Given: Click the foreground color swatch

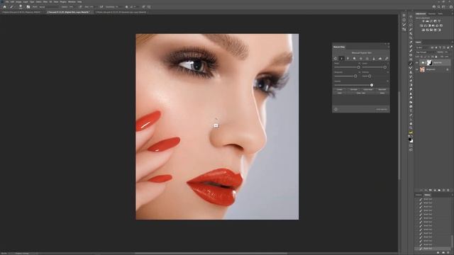Looking at the screenshot, I should click(x=410, y=139).
